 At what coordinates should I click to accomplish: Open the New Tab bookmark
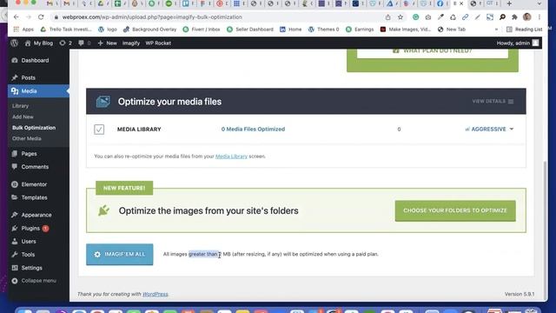(x=452, y=30)
